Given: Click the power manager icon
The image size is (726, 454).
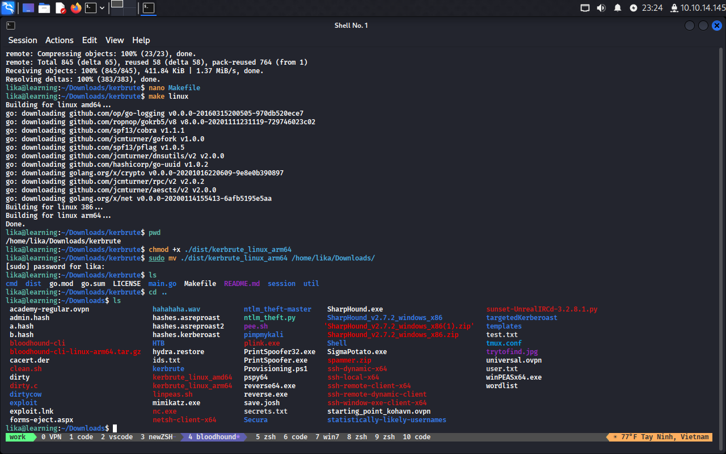Looking at the screenshot, I should tap(634, 8).
